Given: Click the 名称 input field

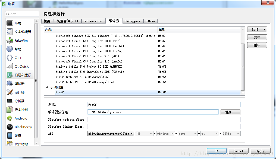Looking at the screenshot, I should point(164,105).
